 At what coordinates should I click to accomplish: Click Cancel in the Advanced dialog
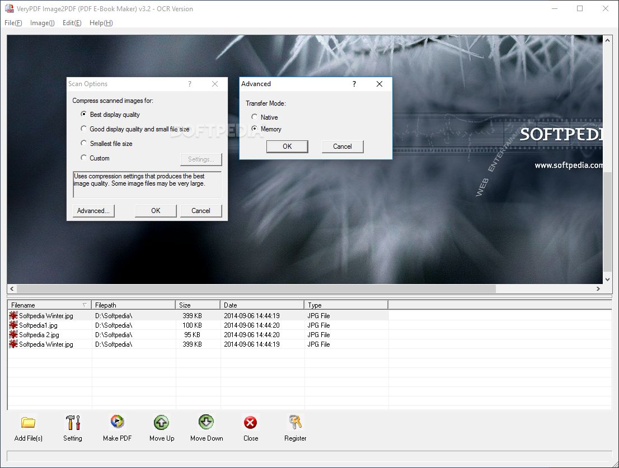point(343,146)
